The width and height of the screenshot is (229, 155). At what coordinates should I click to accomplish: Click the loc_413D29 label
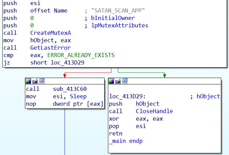tap(127, 97)
